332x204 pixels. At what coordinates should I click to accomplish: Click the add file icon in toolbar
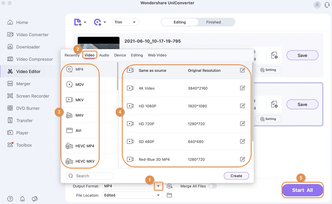(78, 22)
